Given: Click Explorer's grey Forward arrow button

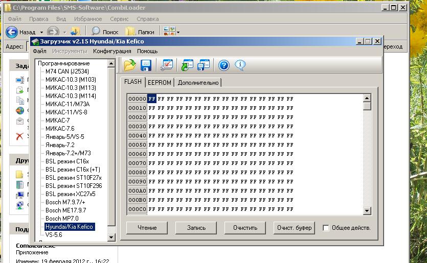Looking at the screenshot, I should pyautogui.click(x=53, y=32).
